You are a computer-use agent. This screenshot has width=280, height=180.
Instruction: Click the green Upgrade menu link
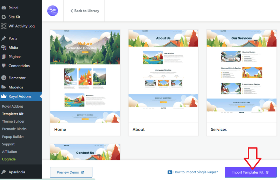tap(9, 159)
